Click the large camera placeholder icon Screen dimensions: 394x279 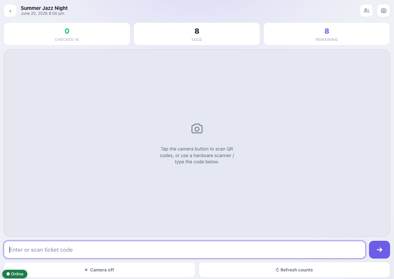(197, 128)
